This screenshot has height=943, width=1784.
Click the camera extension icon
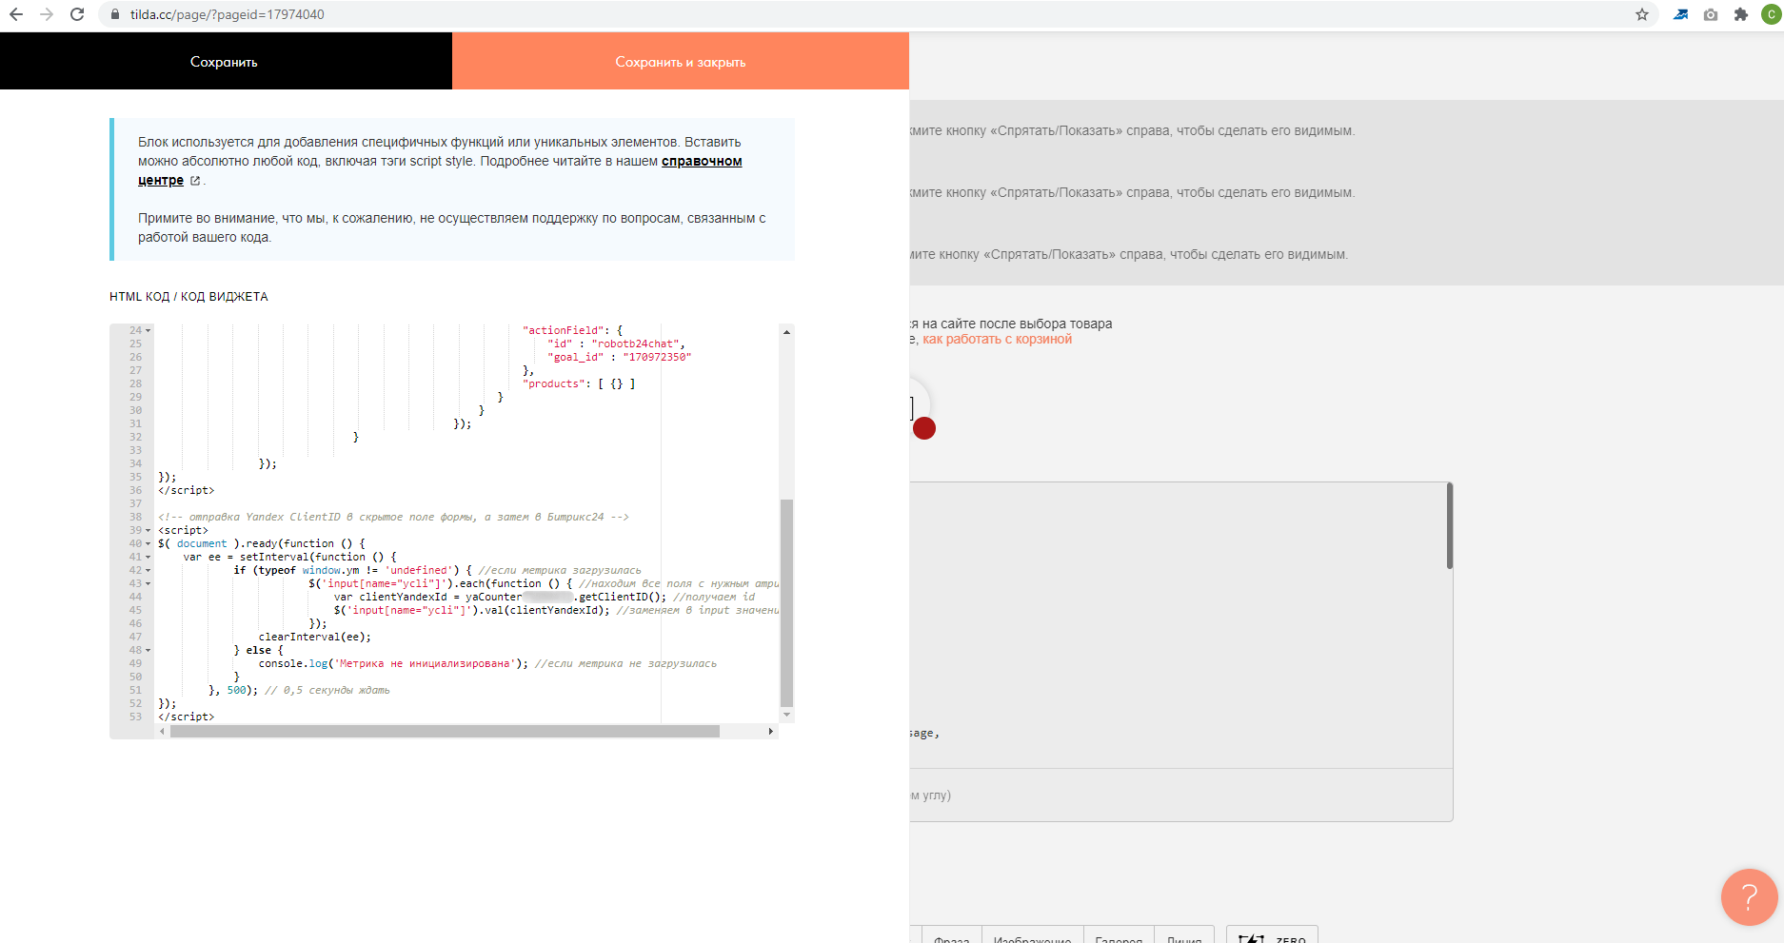(1711, 14)
